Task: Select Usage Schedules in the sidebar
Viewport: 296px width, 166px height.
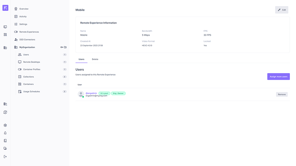Action: coord(31,91)
